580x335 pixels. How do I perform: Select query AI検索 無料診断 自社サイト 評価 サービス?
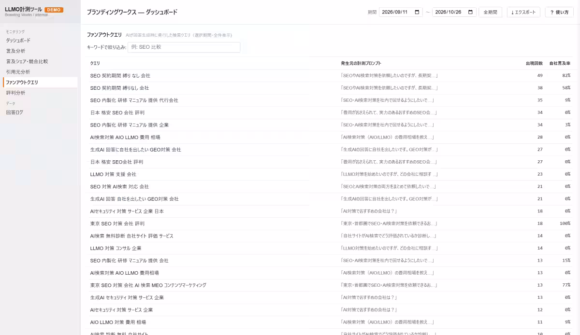click(x=132, y=236)
